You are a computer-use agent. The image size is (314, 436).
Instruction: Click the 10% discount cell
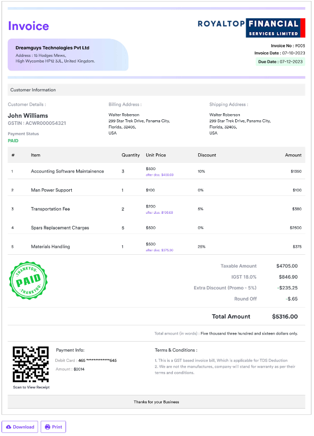click(x=201, y=171)
